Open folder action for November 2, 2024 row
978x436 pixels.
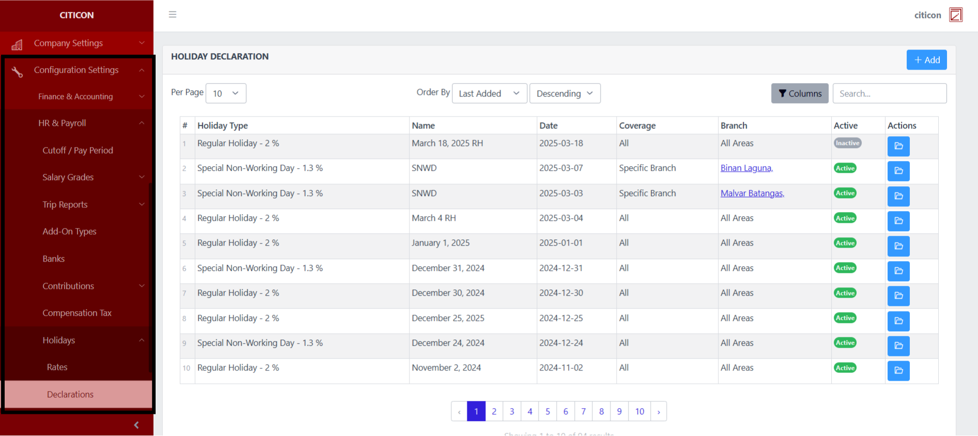[898, 370]
